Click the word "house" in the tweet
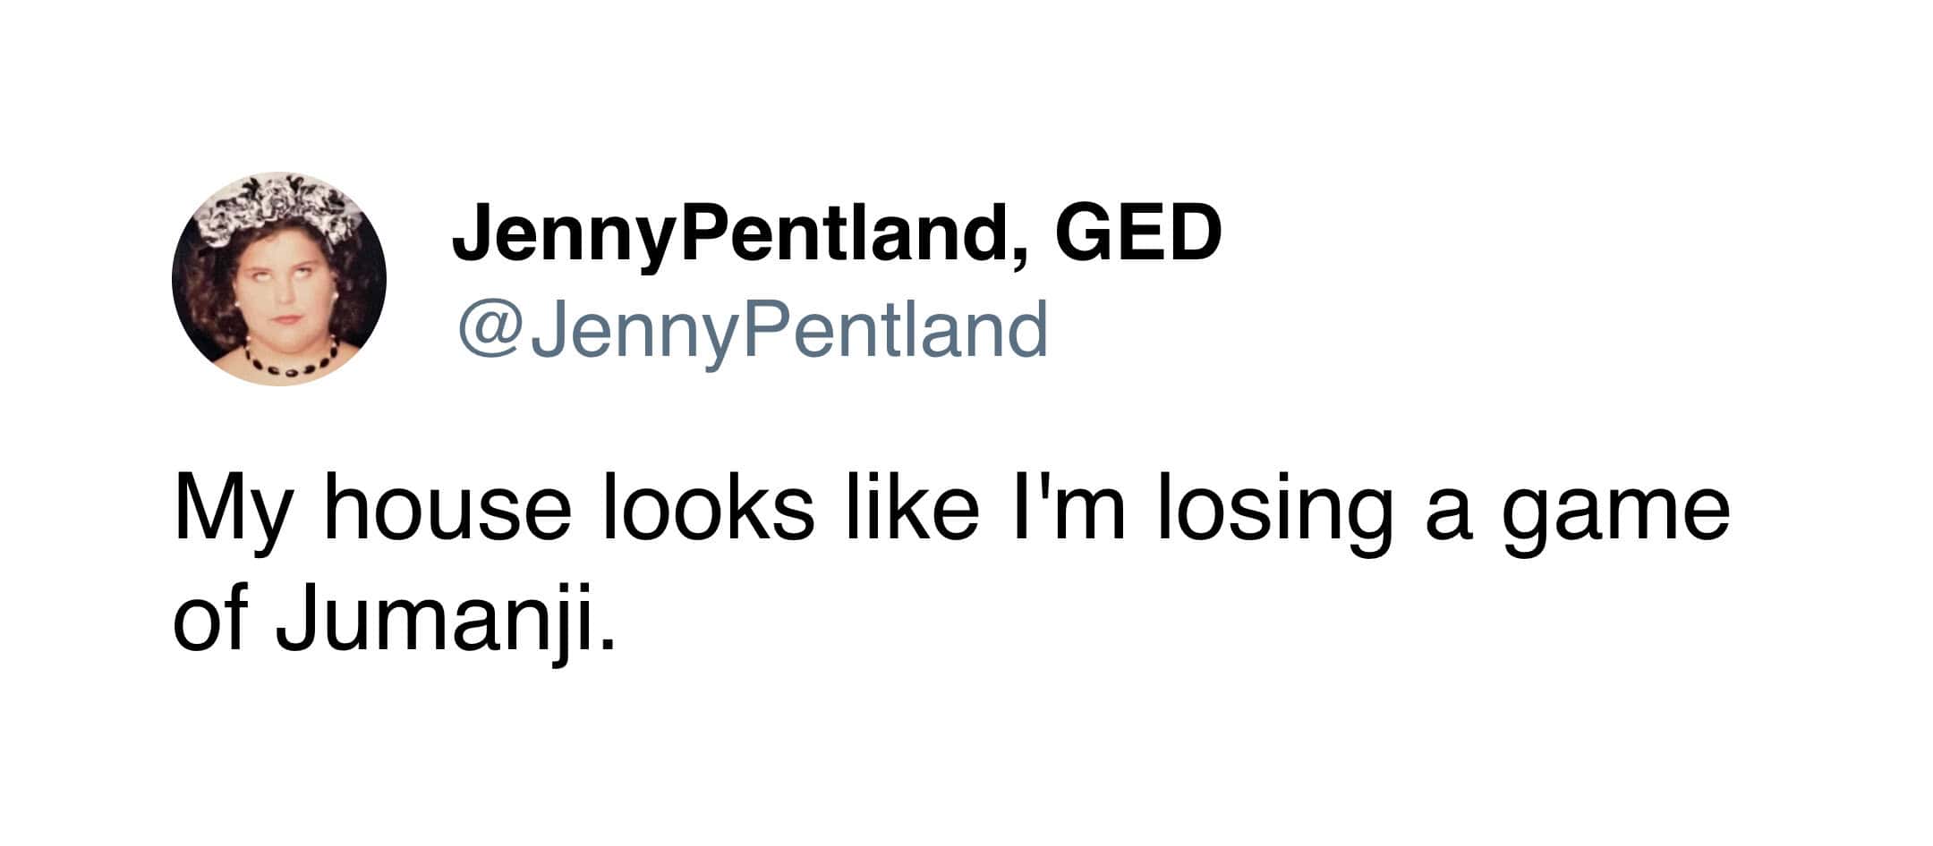The image size is (1933, 846). tap(447, 511)
